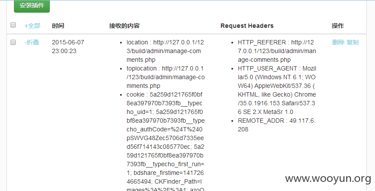Select the 2015-06-07 23:00:23 timestamp cell

tap(68, 47)
